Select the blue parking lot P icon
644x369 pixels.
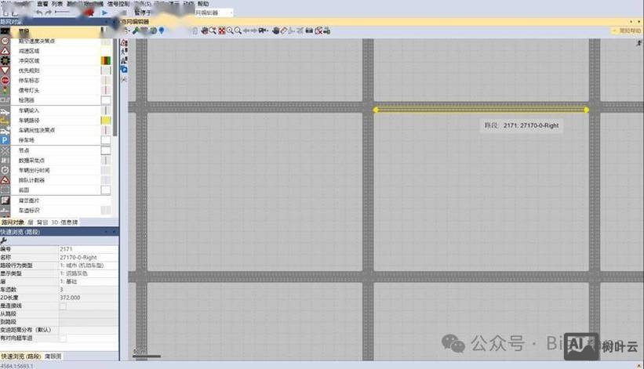coord(5,140)
